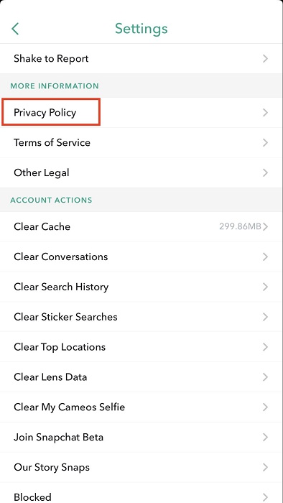Tap the arrow beside Clear Conversations
This screenshot has width=283, height=503.
(x=265, y=257)
